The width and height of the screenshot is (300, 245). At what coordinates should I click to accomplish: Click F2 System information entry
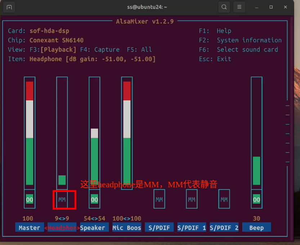point(240,40)
